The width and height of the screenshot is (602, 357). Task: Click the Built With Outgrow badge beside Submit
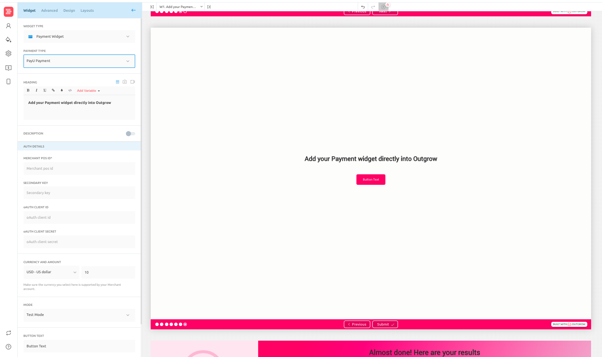pyautogui.click(x=569, y=324)
